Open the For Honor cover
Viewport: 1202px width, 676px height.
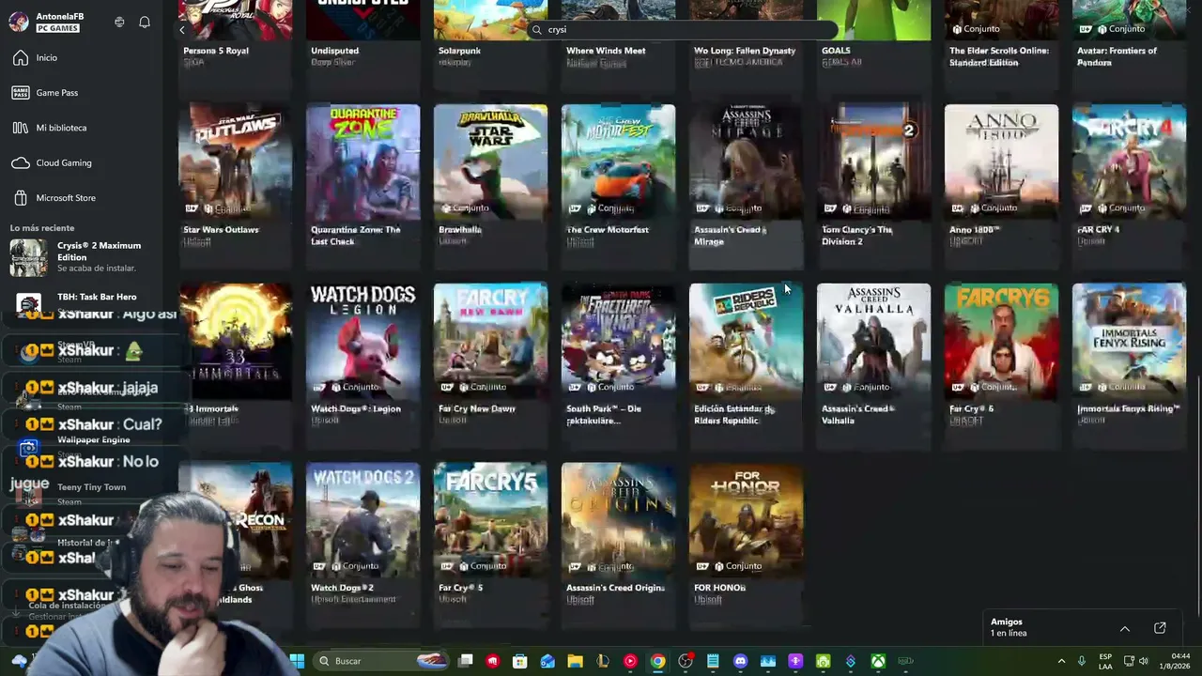coord(746,520)
